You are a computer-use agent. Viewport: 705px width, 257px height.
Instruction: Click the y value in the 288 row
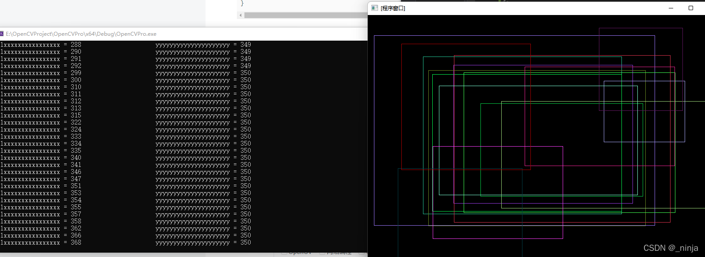point(246,45)
